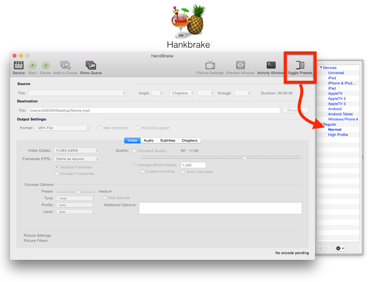
Task: Select the Android Tablet preset
Action: (341, 114)
